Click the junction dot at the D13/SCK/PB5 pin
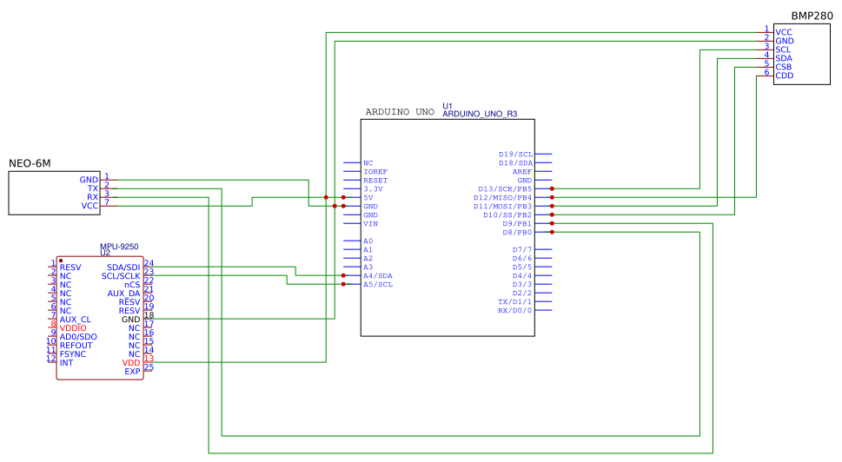 [x=552, y=188]
